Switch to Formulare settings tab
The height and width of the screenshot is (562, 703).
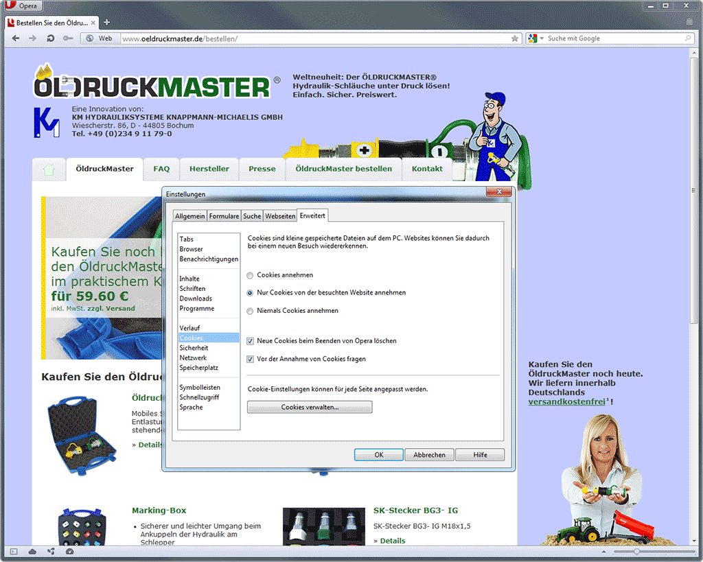point(224,216)
